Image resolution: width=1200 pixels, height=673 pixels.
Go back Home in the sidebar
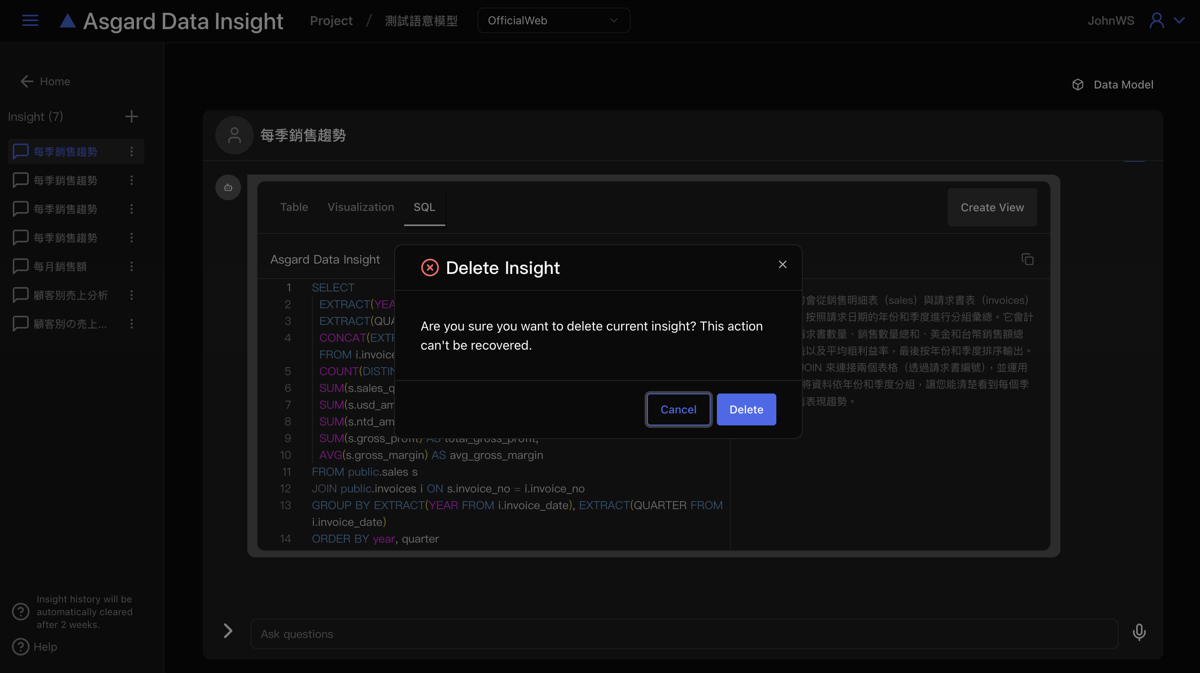tap(45, 81)
